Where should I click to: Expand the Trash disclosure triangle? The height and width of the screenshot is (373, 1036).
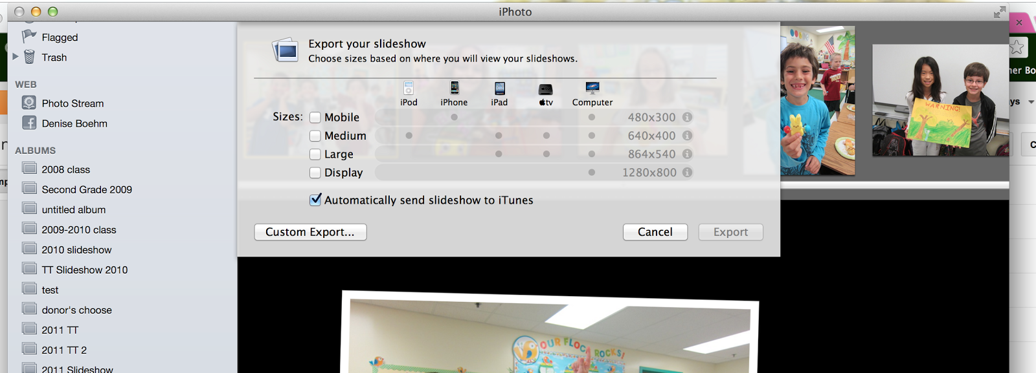coord(16,57)
